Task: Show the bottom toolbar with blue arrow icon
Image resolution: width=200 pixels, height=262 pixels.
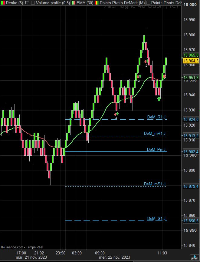Action: (x=195, y=257)
